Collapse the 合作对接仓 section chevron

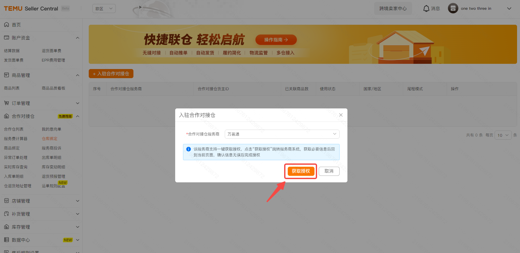pos(78,116)
